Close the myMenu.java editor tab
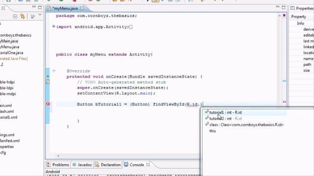 (82, 8)
